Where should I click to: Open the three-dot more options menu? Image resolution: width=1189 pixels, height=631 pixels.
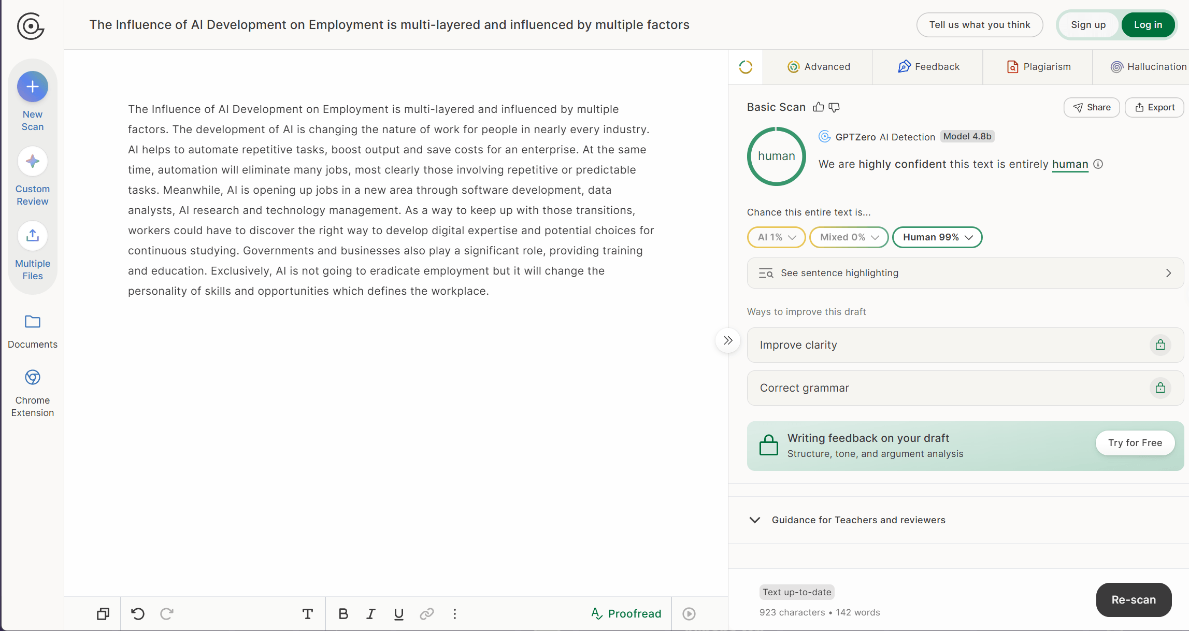[455, 614]
